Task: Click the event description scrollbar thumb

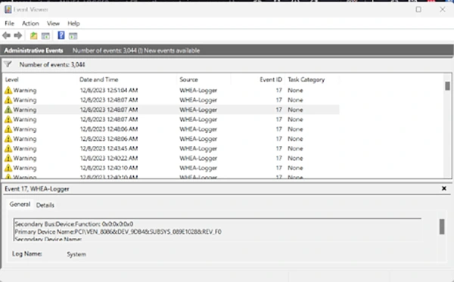Action: 442,227
